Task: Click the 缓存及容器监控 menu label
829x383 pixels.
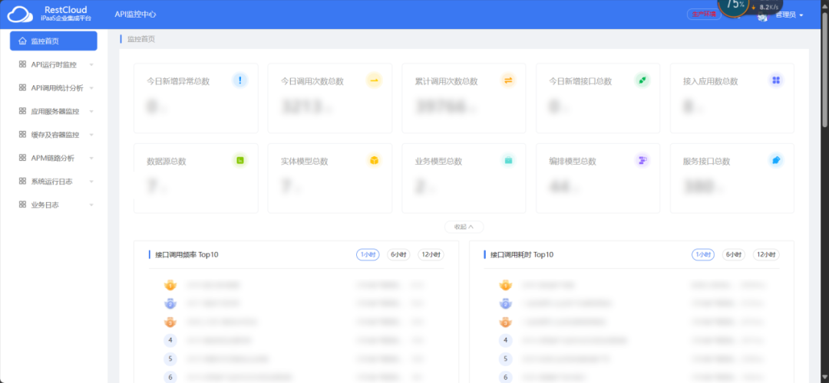Action: click(x=55, y=135)
